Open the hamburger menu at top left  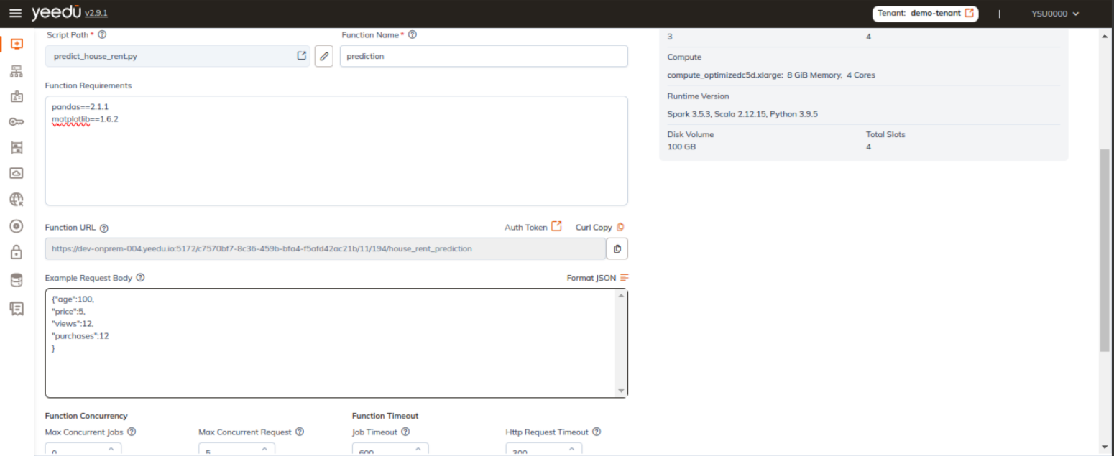[16, 13]
